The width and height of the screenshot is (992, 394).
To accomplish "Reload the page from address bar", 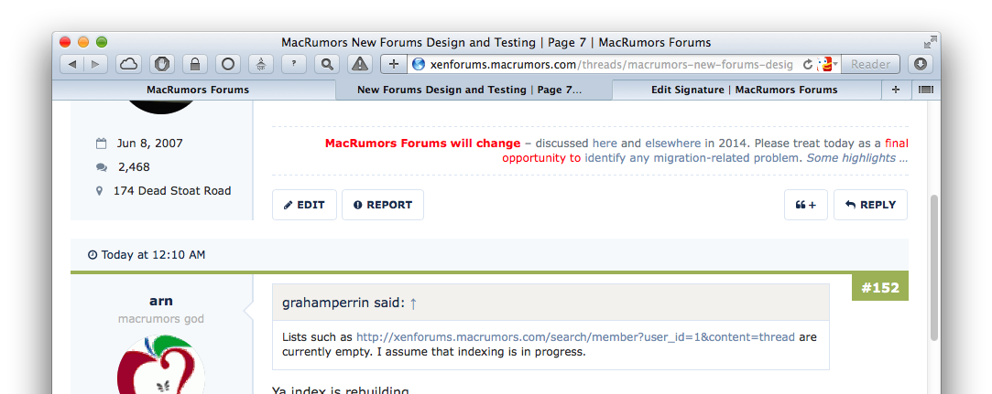I will (808, 64).
